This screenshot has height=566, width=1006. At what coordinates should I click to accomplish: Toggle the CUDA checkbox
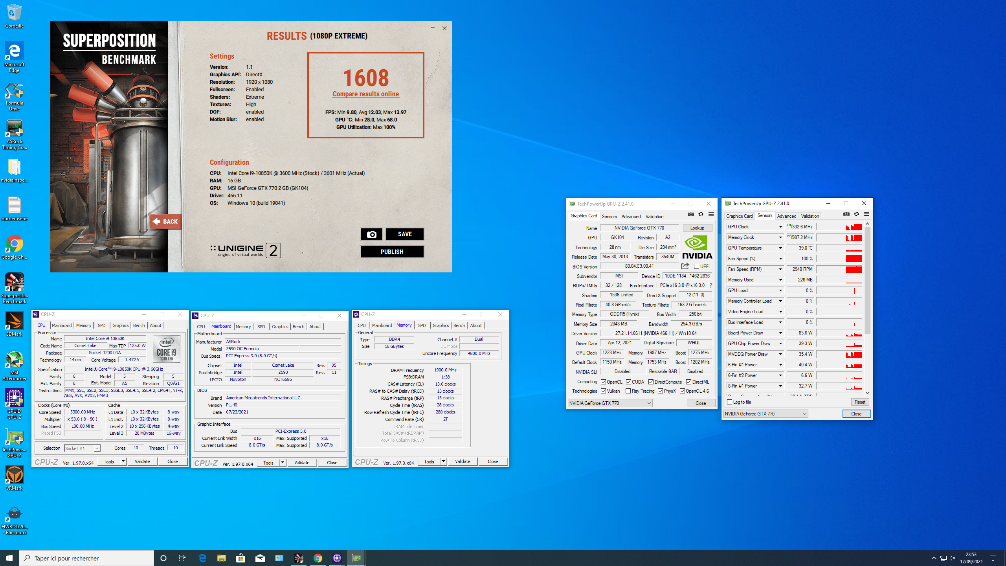pos(628,382)
